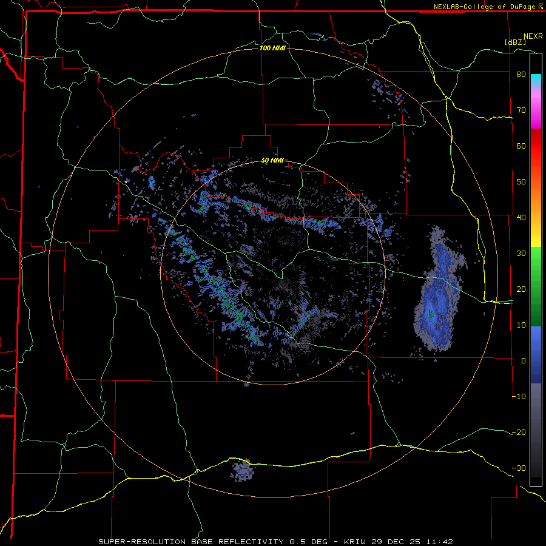Click the 50 value on the dBZ scale
This screenshot has height=546, width=546.
pyautogui.click(x=521, y=182)
